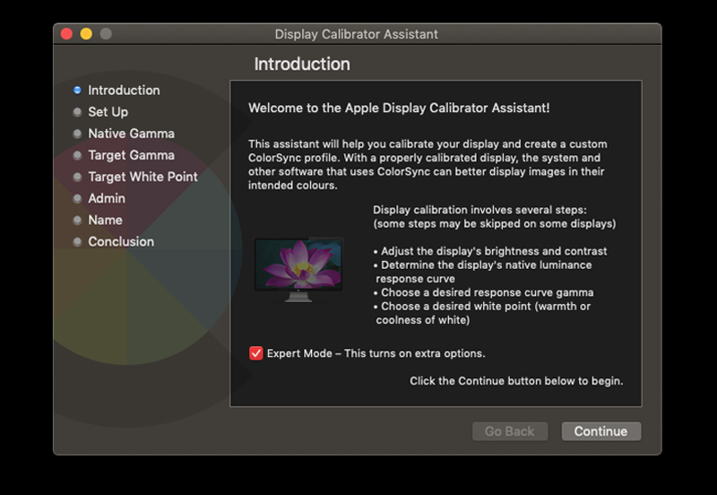The height and width of the screenshot is (495, 717).
Task: Click the Set Up step bullet
Action: tap(78, 112)
